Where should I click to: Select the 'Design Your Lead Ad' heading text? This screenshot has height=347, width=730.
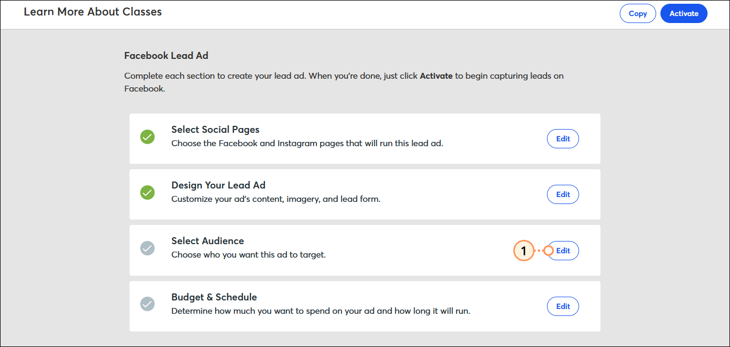tap(218, 185)
